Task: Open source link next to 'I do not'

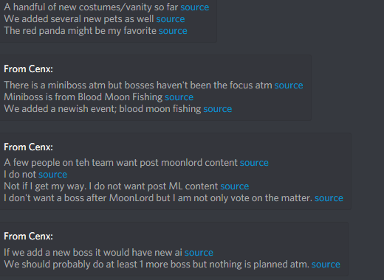Action: pyautogui.click(x=52, y=175)
